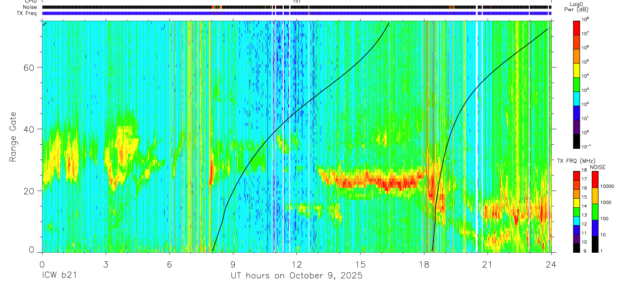620x286 pixels.
Task: Click the UT hours on October 9, 2025 label
Action: [x=296, y=276]
